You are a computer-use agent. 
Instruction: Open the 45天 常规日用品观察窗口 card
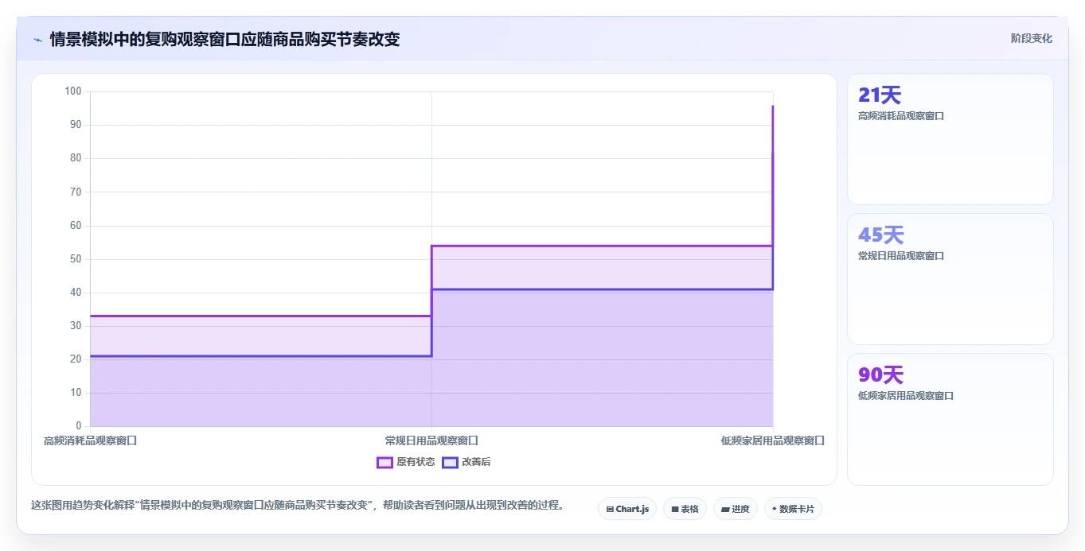point(950,279)
